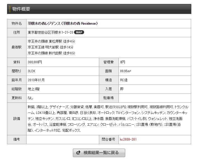
Task: Click the build date 2013年01月
Action: coord(36,80)
